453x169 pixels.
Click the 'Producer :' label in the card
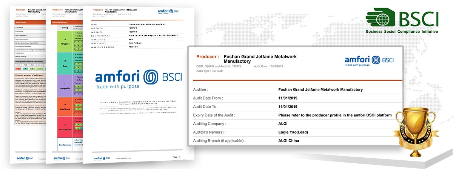pyautogui.click(x=208, y=57)
